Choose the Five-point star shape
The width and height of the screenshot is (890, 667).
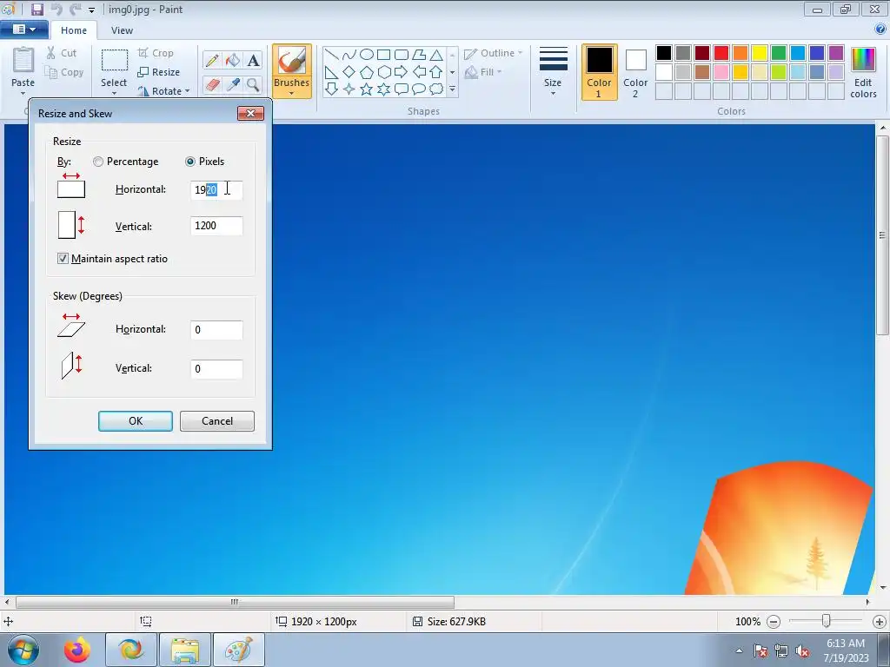(x=367, y=89)
